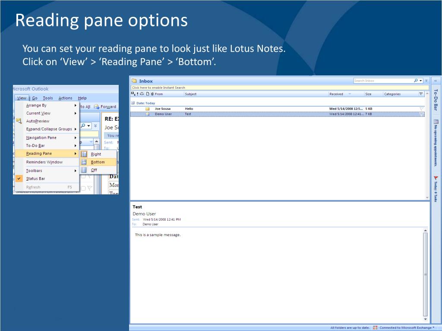Click the envelope icon beside Demo User
The width and height of the screenshot is (442, 331).
pyautogui.click(x=148, y=114)
